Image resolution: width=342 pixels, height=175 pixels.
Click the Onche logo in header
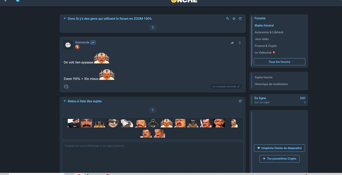tap(184, 1)
